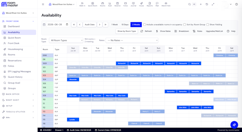This screenshot has height=132, width=242.
Task: Open Folios from the top toolbar
Action: pos(126,4)
